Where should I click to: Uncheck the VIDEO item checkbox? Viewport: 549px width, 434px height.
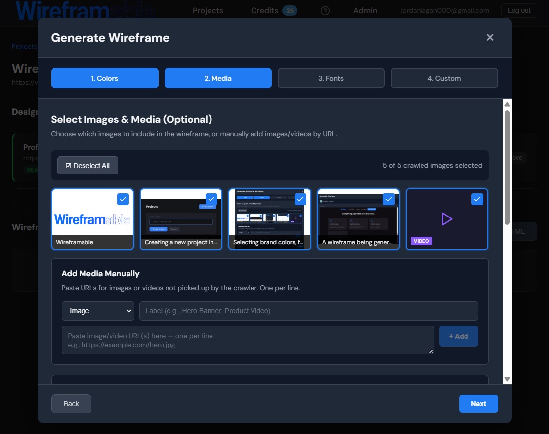[x=477, y=199]
